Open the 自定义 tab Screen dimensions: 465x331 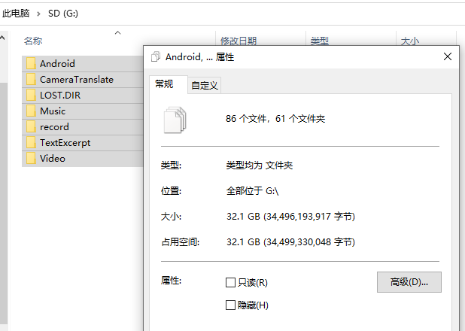coord(204,85)
